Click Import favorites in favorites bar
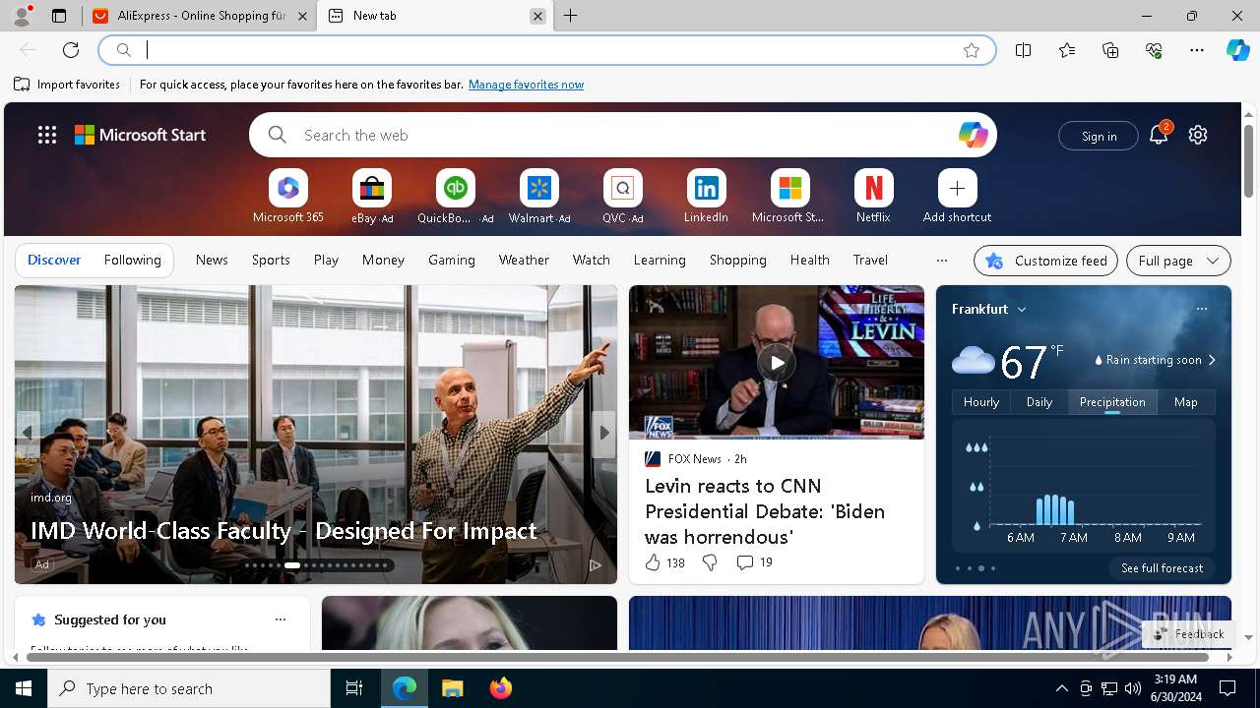Screen dimensions: 1260x708 67,85
